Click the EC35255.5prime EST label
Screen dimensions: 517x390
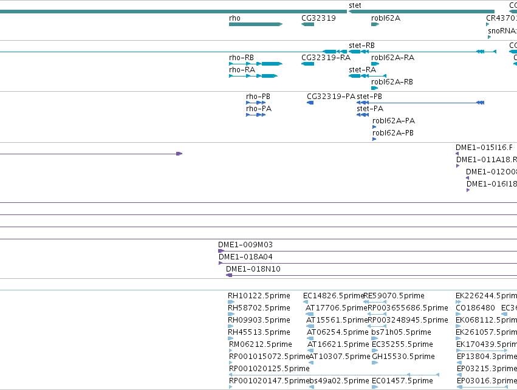(402, 344)
